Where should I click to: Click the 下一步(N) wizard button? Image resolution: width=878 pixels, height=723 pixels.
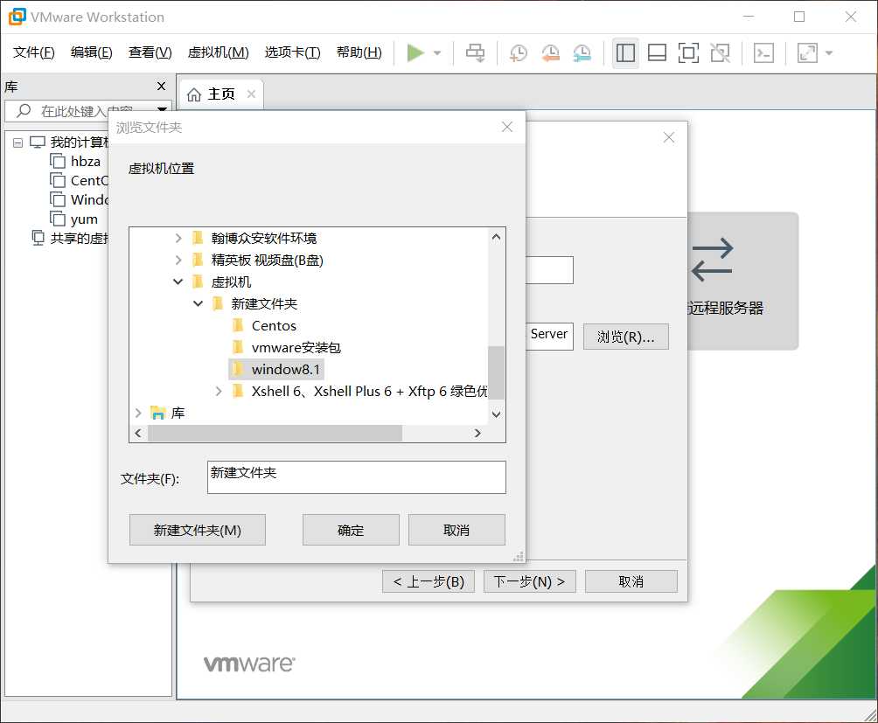tap(530, 581)
